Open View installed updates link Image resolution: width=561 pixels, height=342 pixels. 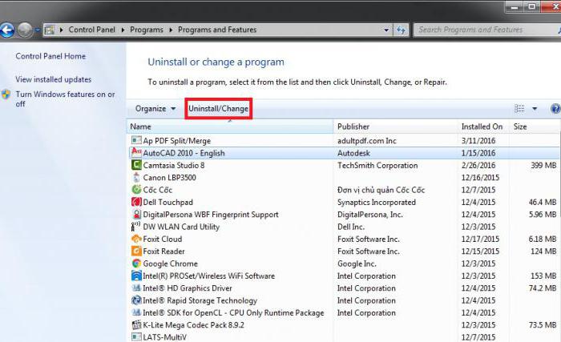pyautogui.click(x=54, y=79)
